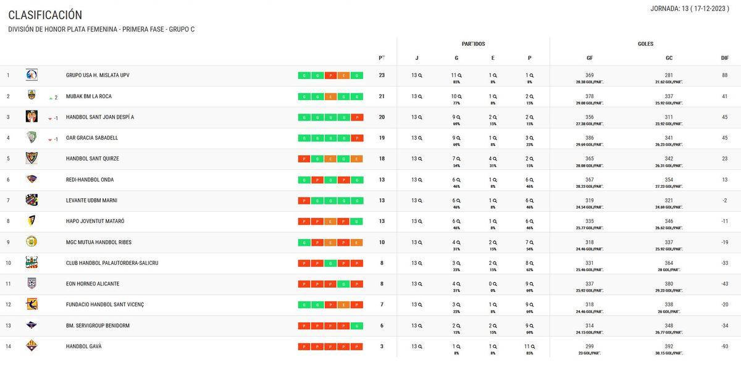Click the GF goals column header
The image size is (741, 365).
[590, 58]
